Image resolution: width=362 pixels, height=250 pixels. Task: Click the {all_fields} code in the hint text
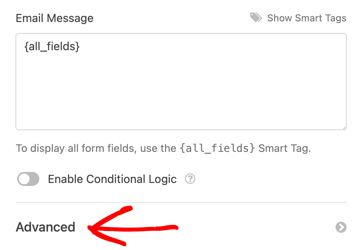click(x=217, y=148)
